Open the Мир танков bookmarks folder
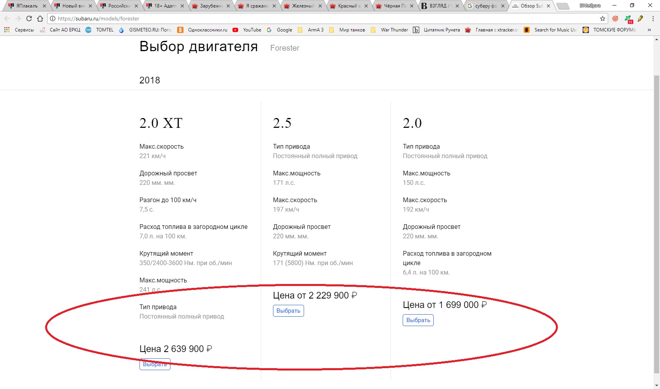The image size is (660, 389). point(347,30)
